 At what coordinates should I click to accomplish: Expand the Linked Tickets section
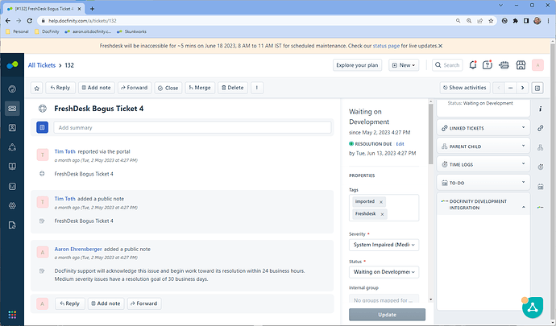point(483,128)
